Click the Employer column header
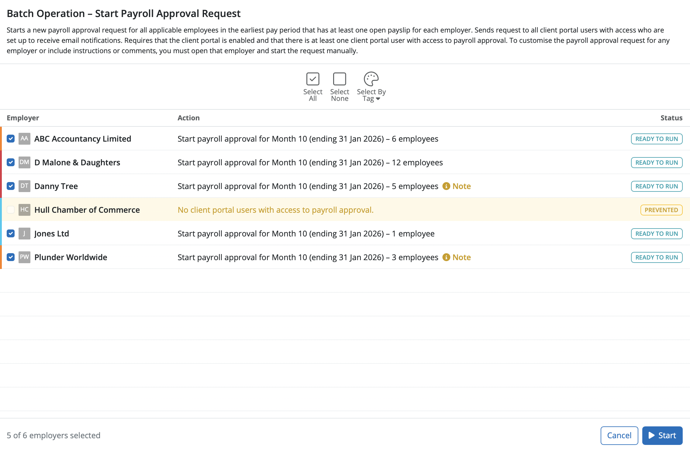The image size is (690, 451). point(23,118)
